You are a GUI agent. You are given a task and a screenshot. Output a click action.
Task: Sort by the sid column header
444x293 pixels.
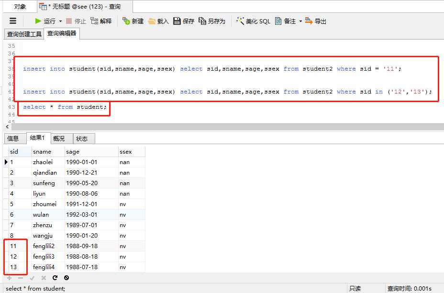20,152
